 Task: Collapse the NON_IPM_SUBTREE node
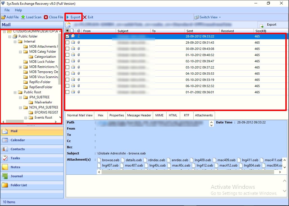(21, 108)
